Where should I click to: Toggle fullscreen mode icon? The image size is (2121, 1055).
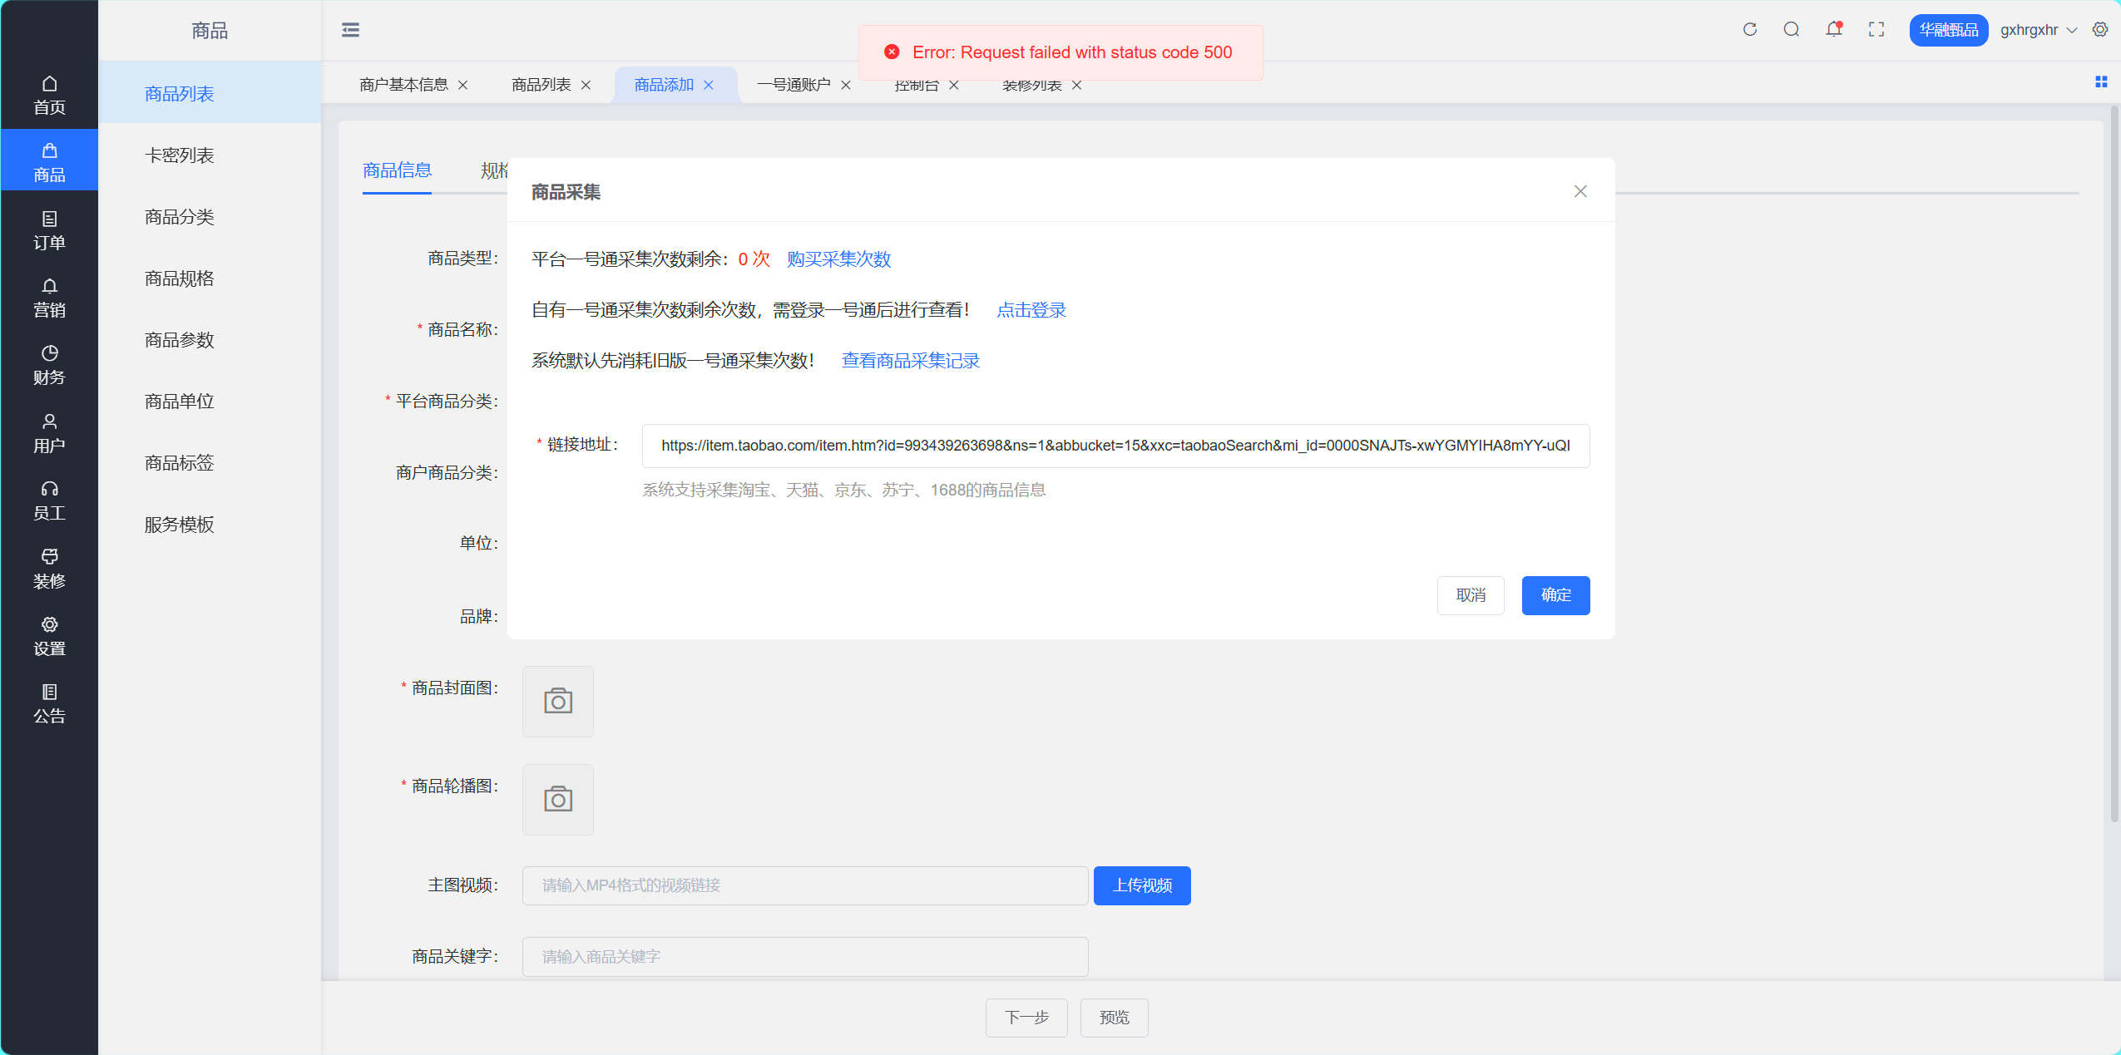coord(1876,30)
